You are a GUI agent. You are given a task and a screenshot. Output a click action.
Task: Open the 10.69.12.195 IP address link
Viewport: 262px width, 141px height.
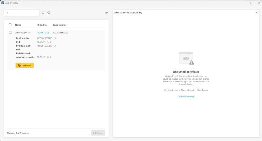(x=44, y=33)
